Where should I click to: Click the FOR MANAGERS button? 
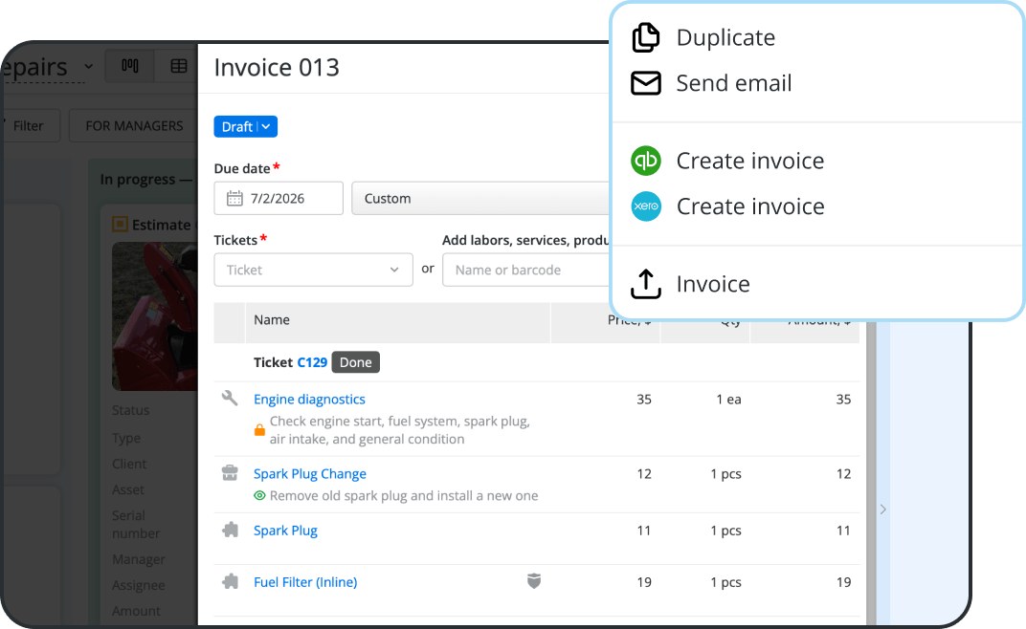click(134, 125)
